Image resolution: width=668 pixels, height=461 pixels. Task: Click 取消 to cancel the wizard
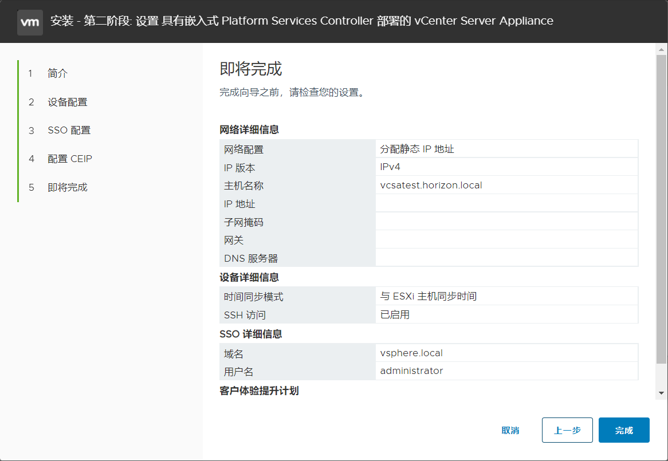(510, 430)
